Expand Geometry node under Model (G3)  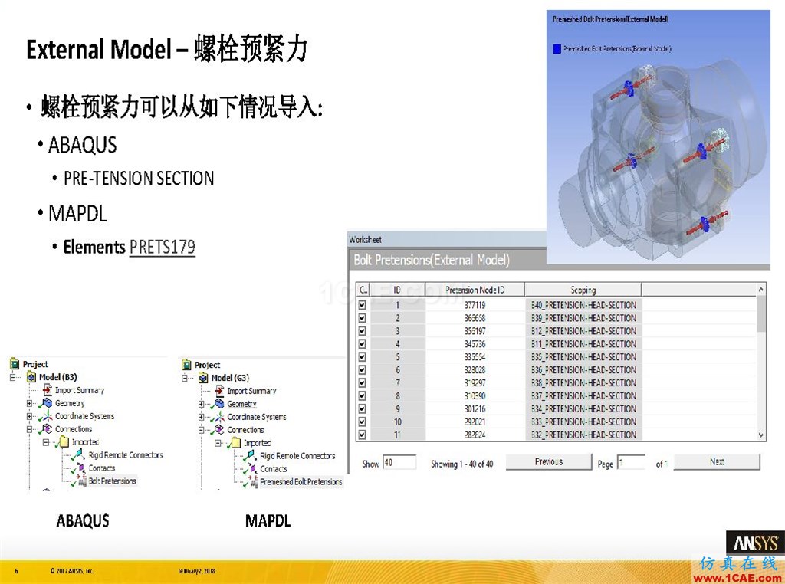point(202,404)
